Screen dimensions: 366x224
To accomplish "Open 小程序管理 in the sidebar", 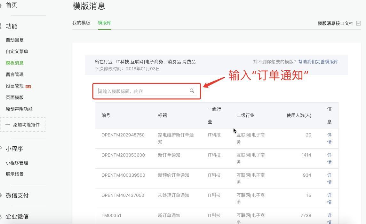I will tap(17, 163).
